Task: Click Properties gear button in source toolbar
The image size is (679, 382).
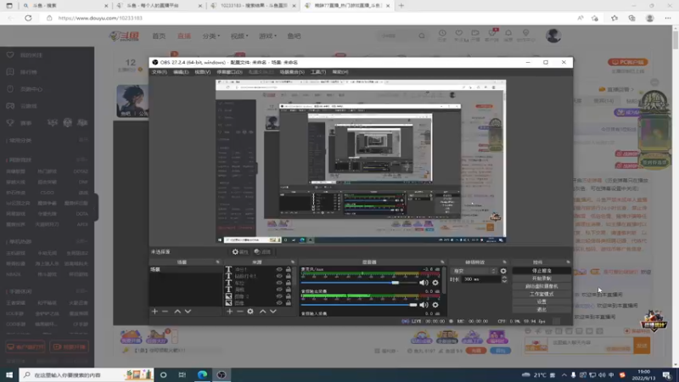Action: pyautogui.click(x=240, y=251)
